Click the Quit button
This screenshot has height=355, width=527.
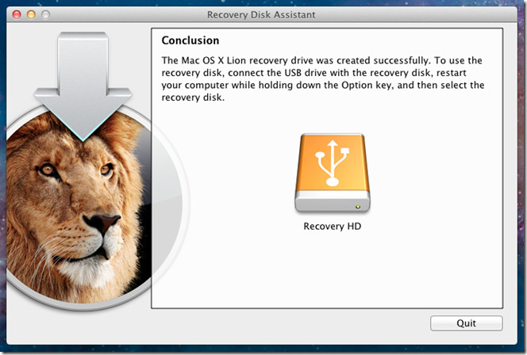point(467,323)
